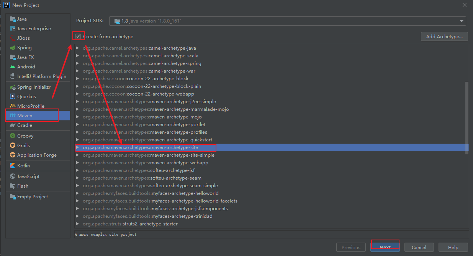Select Java Enterprise project type label
Screen dimensions: 473x256
[34, 29]
